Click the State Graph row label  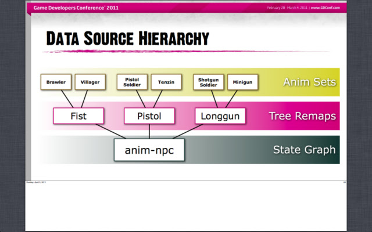[304, 150]
